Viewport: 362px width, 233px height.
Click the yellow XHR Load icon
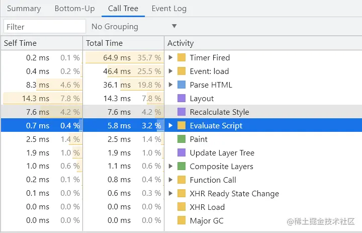point(182,207)
